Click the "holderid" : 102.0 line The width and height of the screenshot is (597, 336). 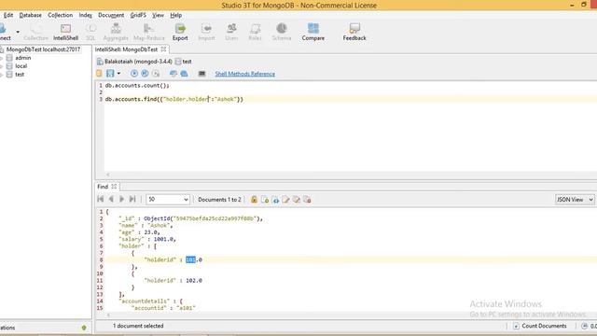coord(173,281)
